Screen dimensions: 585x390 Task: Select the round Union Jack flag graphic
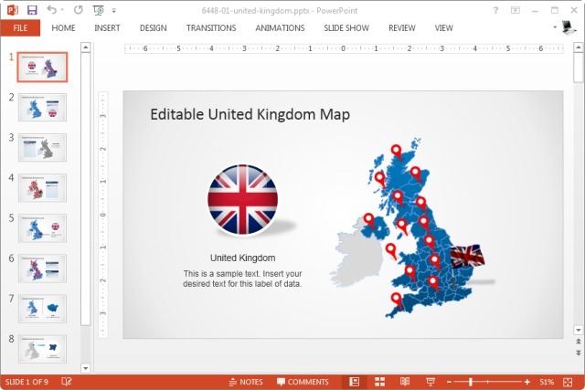[x=242, y=199]
